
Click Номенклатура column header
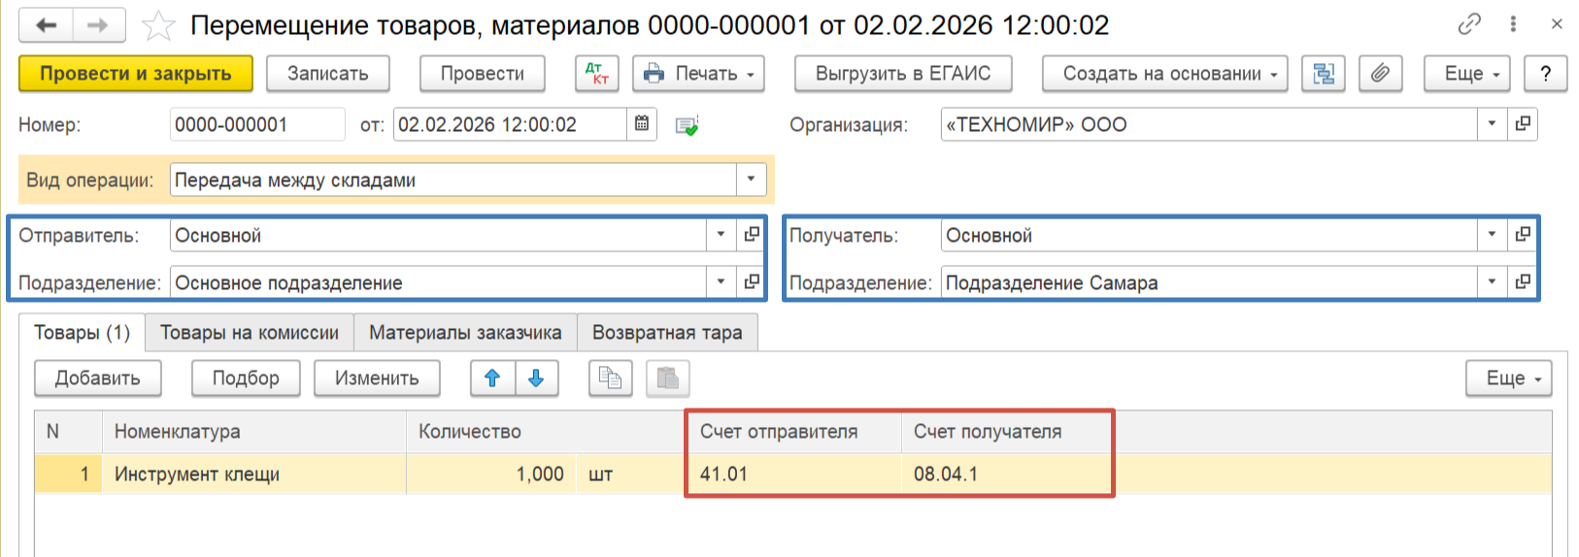[254, 432]
